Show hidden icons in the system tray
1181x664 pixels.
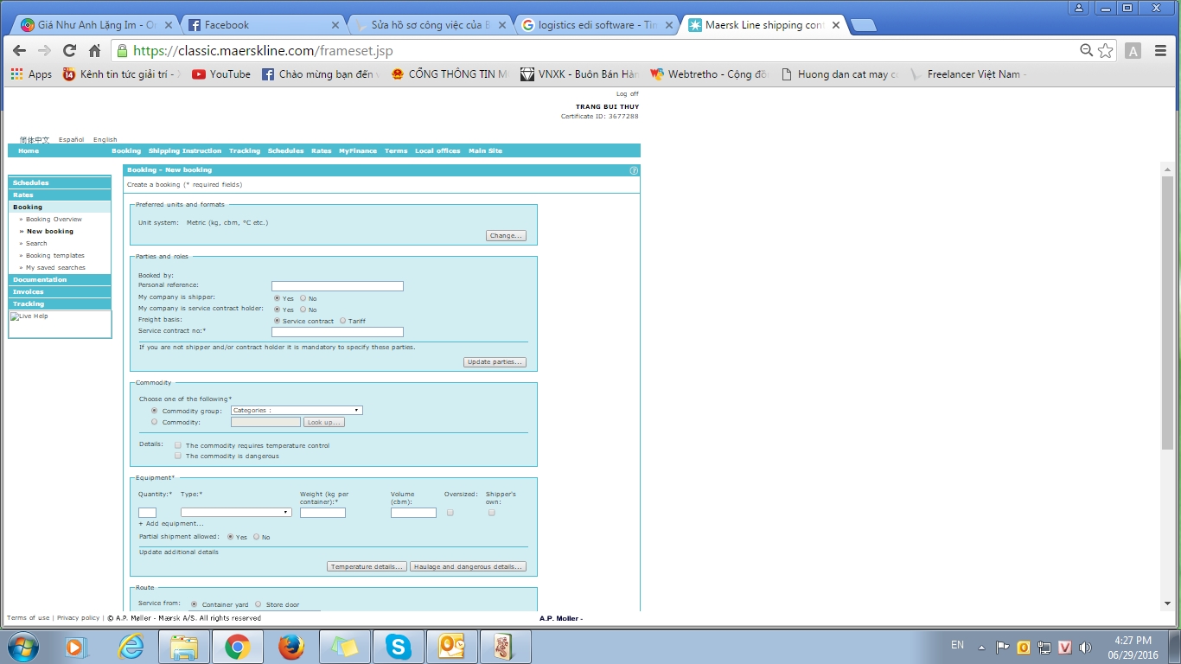pyautogui.click(x=981, y=647)
